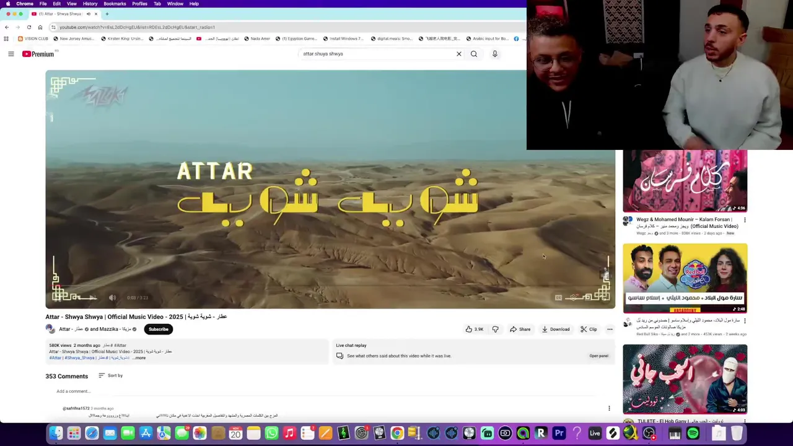Start voice search with the microphone
Image resolution: width=793 pixels, height=446 pixels.
click(495, 54)
